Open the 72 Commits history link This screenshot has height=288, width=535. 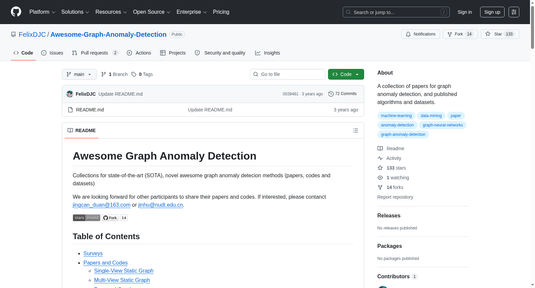tap(342, 94)
